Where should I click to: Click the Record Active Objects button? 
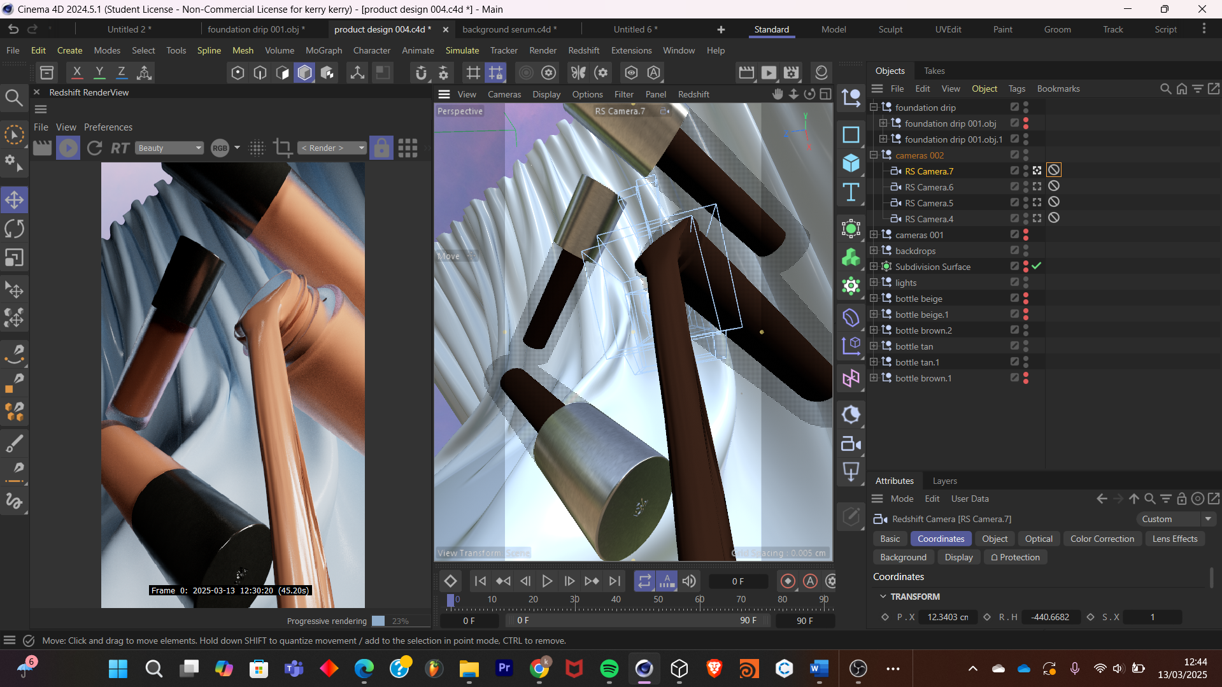788,581
